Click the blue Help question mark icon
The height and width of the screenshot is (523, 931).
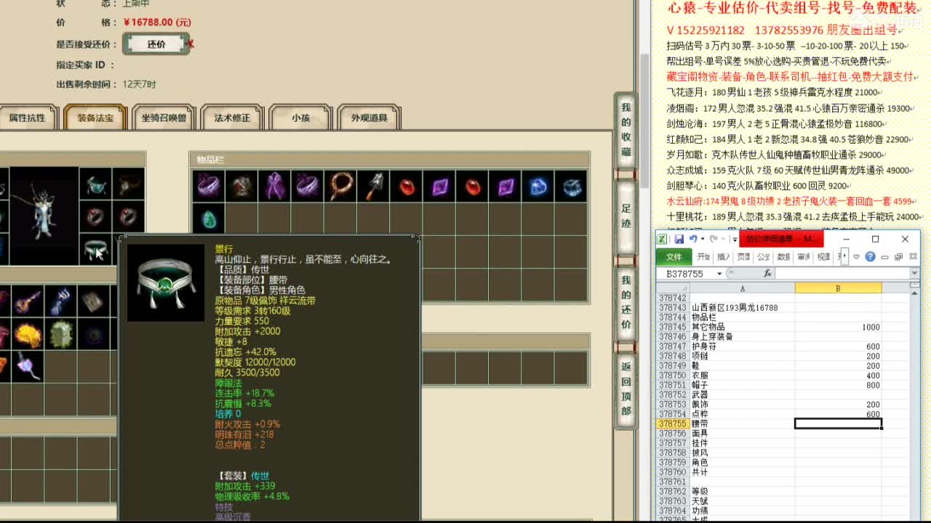pyautogui.click(x=870, y=256)
